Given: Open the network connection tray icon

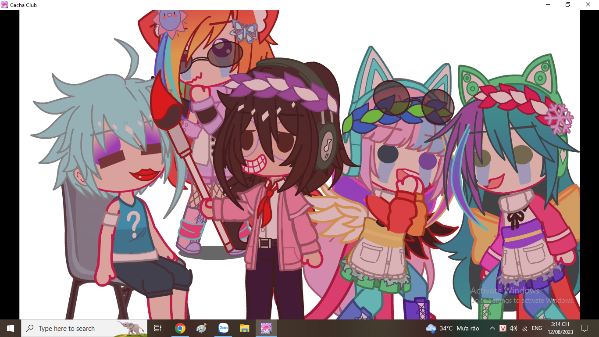Looking at the screenshot, I should pos(524,328).
